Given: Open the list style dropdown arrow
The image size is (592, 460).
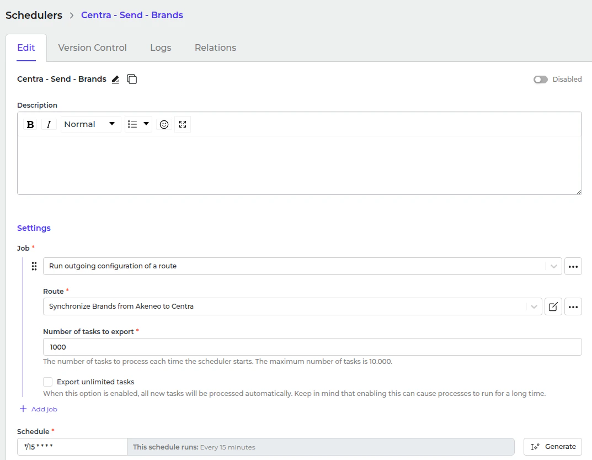Looking at the screenshot, I should pos(146,124).
